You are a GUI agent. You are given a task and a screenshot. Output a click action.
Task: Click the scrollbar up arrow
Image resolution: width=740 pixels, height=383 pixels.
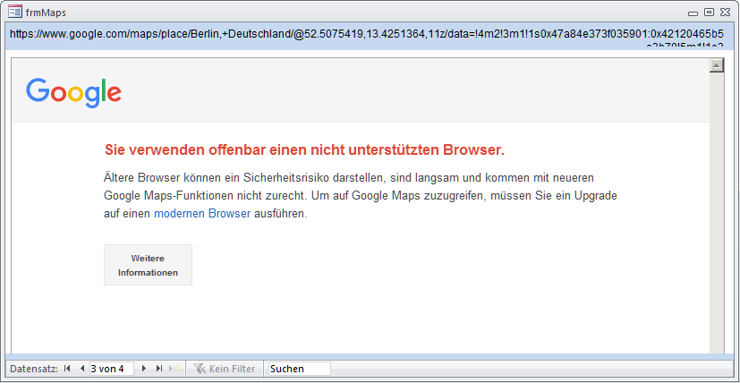point(717,65)
